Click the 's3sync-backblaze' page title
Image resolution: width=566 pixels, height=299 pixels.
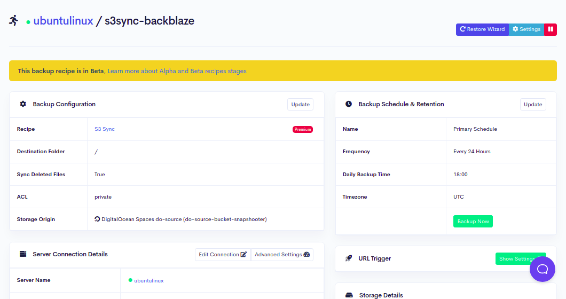coord(150,21)
